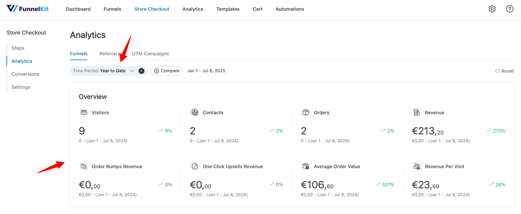The height and width of the screenshot is (214, 521).
Task: Remove the Year to Date filter
Action: point(141,71)
